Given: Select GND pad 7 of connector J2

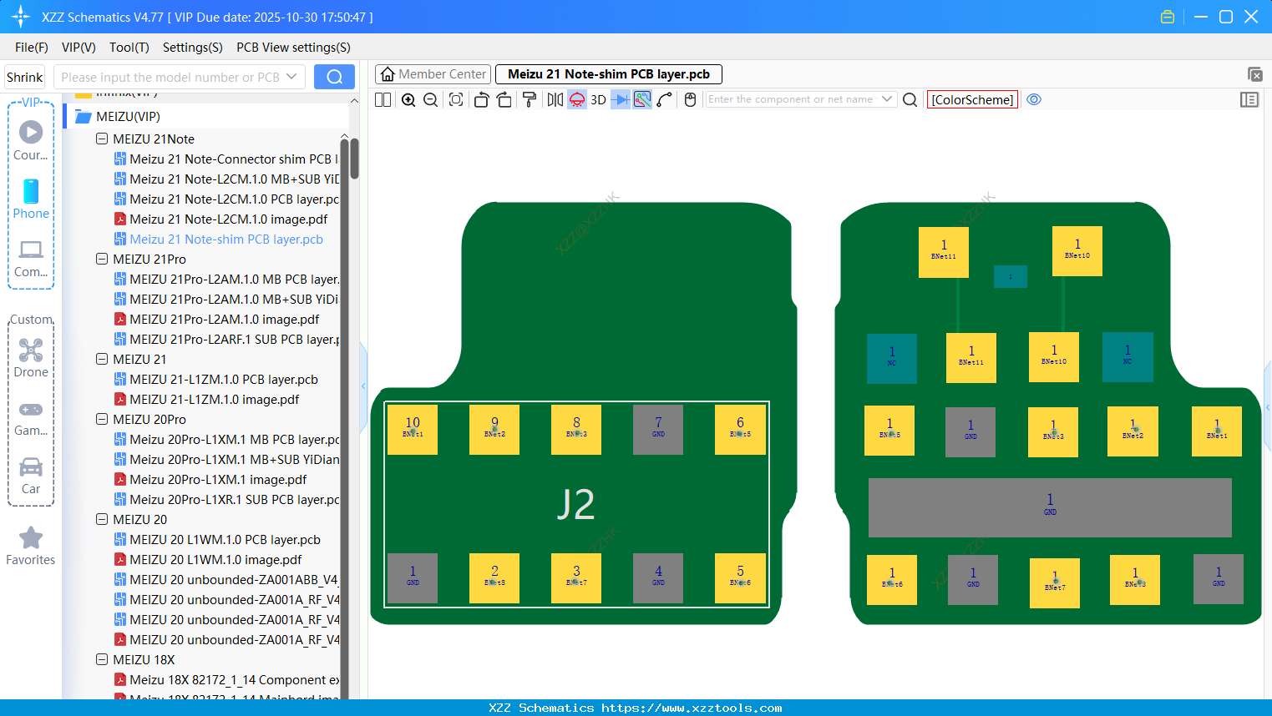Looking at the screenshot, I should (x=658, y=430).
